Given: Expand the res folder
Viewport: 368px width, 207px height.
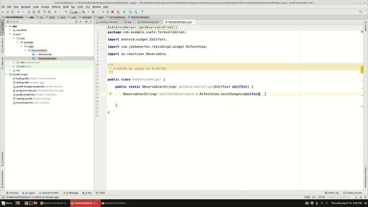Looking at the screenshot, I should point(10,70).
